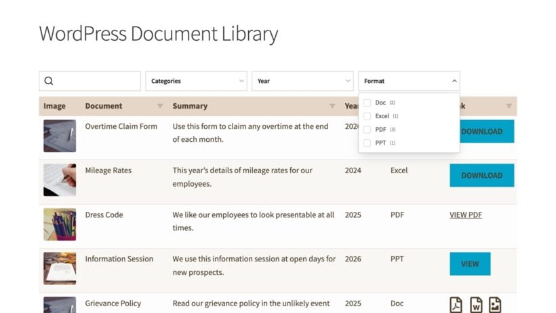Collapse the Format dropdown
This screenshot has width=556, height=313.
point(409,81)
